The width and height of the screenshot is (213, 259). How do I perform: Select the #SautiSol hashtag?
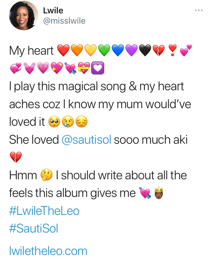coord(34,229)
